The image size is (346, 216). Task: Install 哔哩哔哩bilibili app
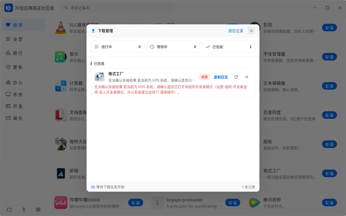pyautogui.click(x=136, y=203)
